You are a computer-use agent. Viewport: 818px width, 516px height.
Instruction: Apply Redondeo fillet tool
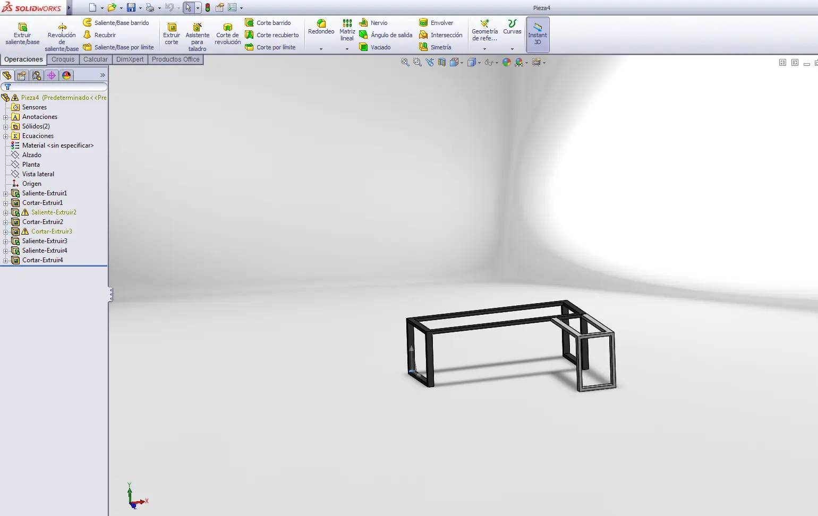tap(321, 27)
